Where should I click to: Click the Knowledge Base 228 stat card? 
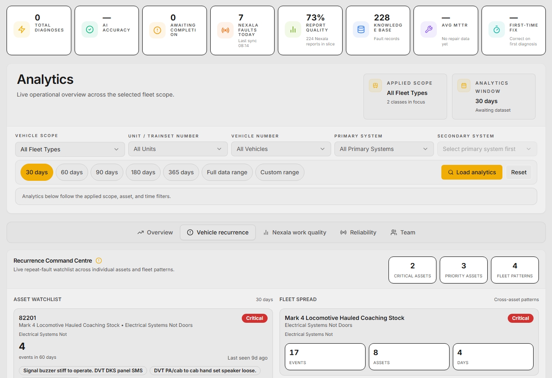point(378,30)
